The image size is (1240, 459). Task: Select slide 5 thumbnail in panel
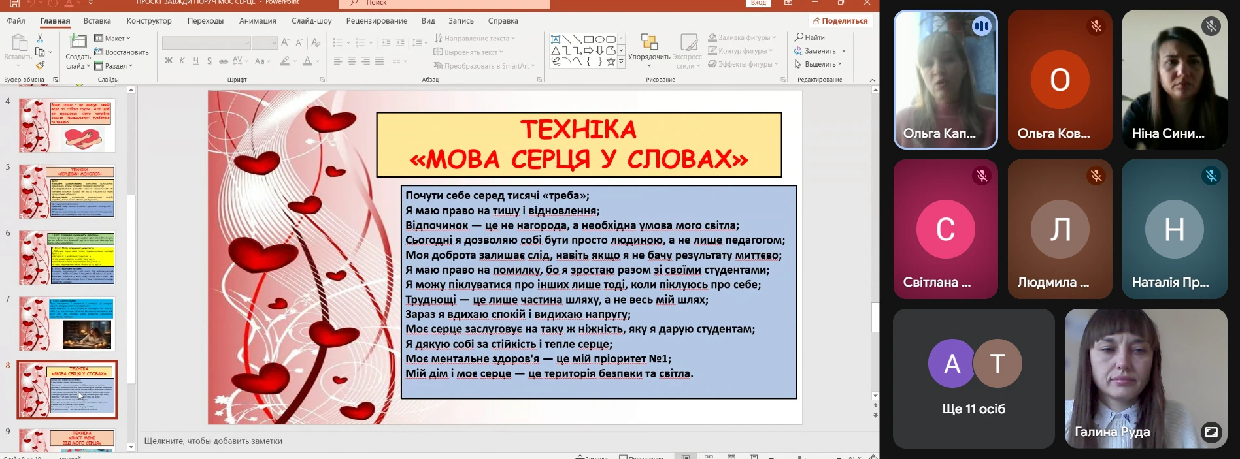tap(67, 191)
